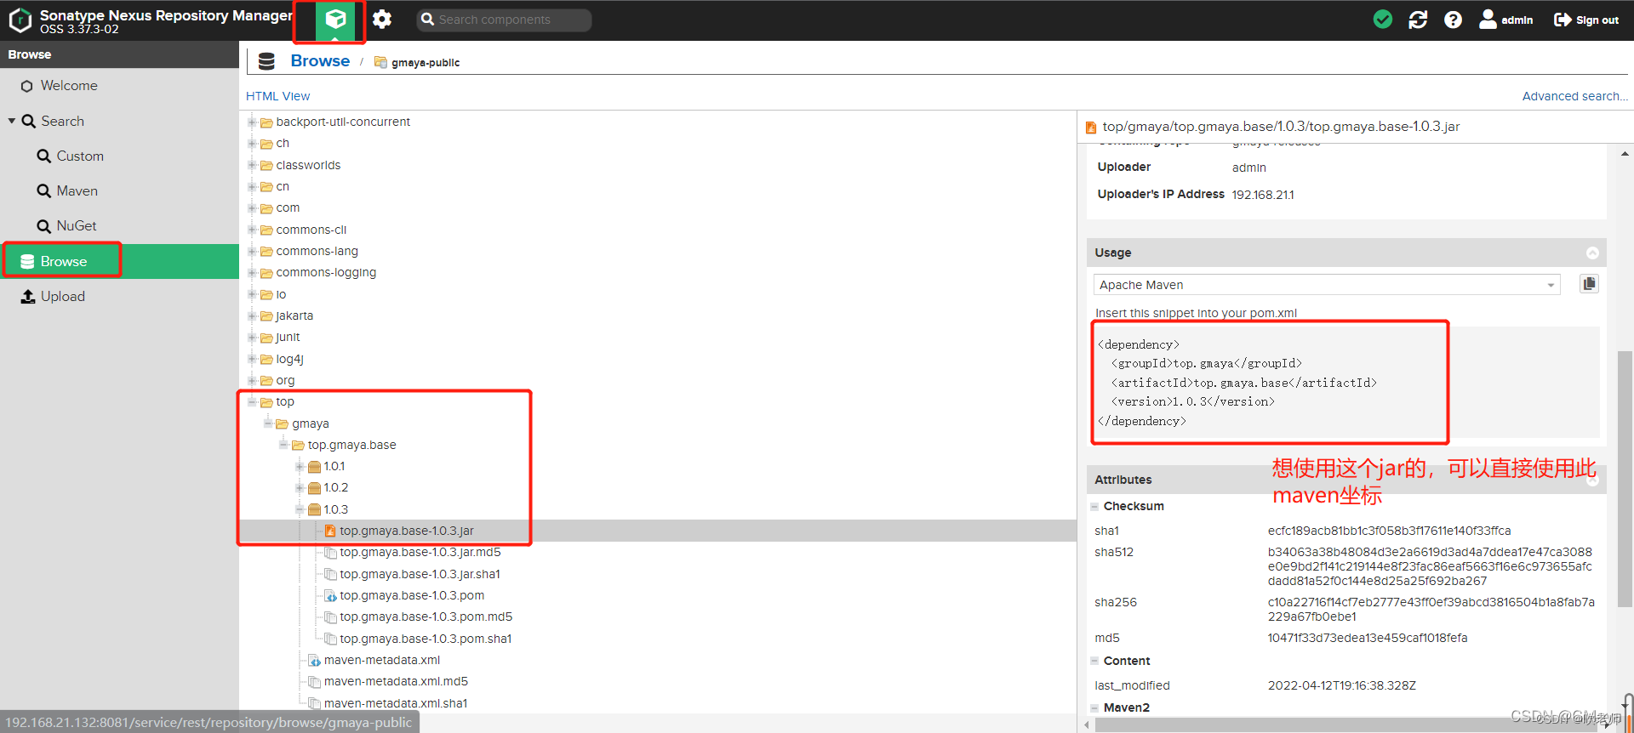The height and width of the screenshot is (733, 1634).
Task: Select the org folder icon
Action: (266, 380)
